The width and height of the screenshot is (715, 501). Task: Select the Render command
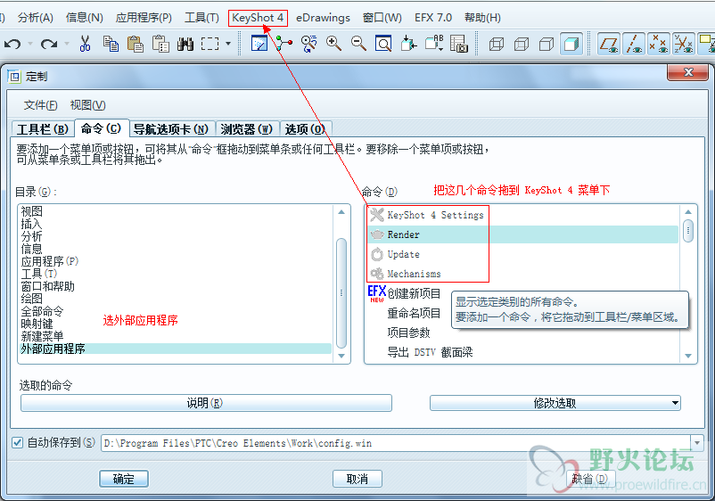click(x=522, y=234)
